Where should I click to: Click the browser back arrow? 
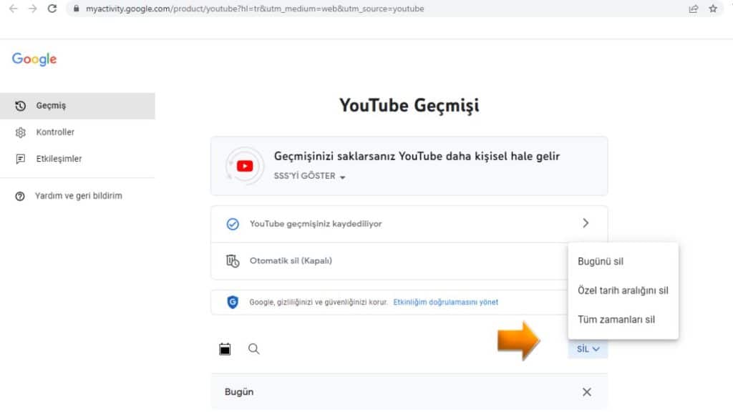[x=13, y=9]
